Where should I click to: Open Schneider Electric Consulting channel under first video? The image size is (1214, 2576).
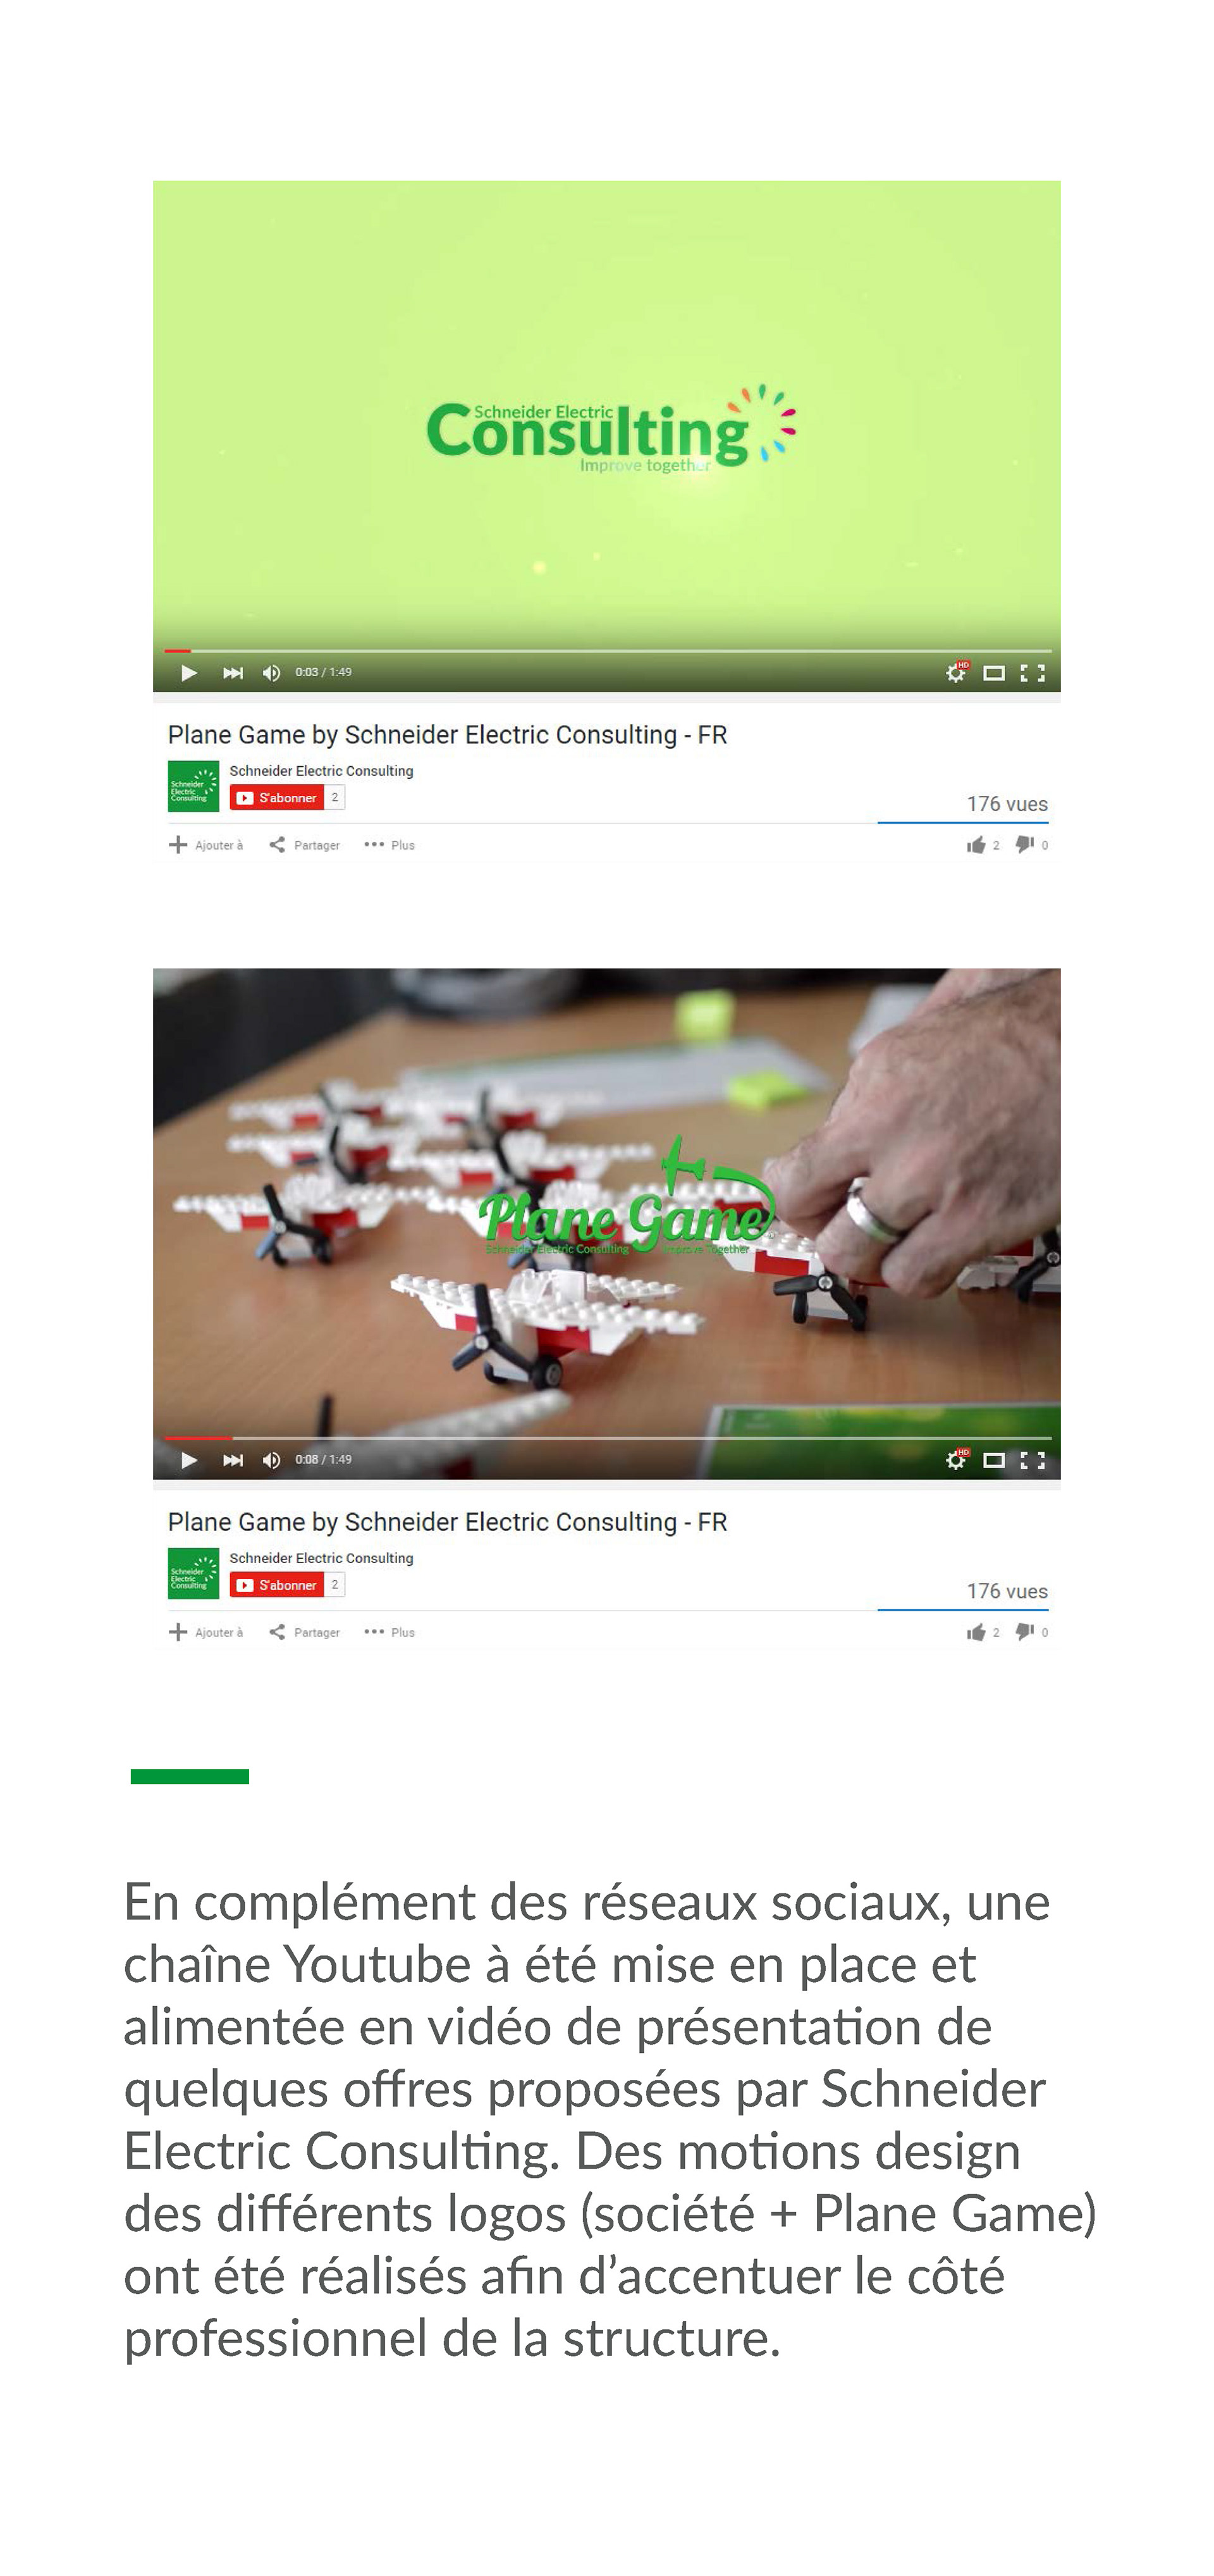click(321, 771)
